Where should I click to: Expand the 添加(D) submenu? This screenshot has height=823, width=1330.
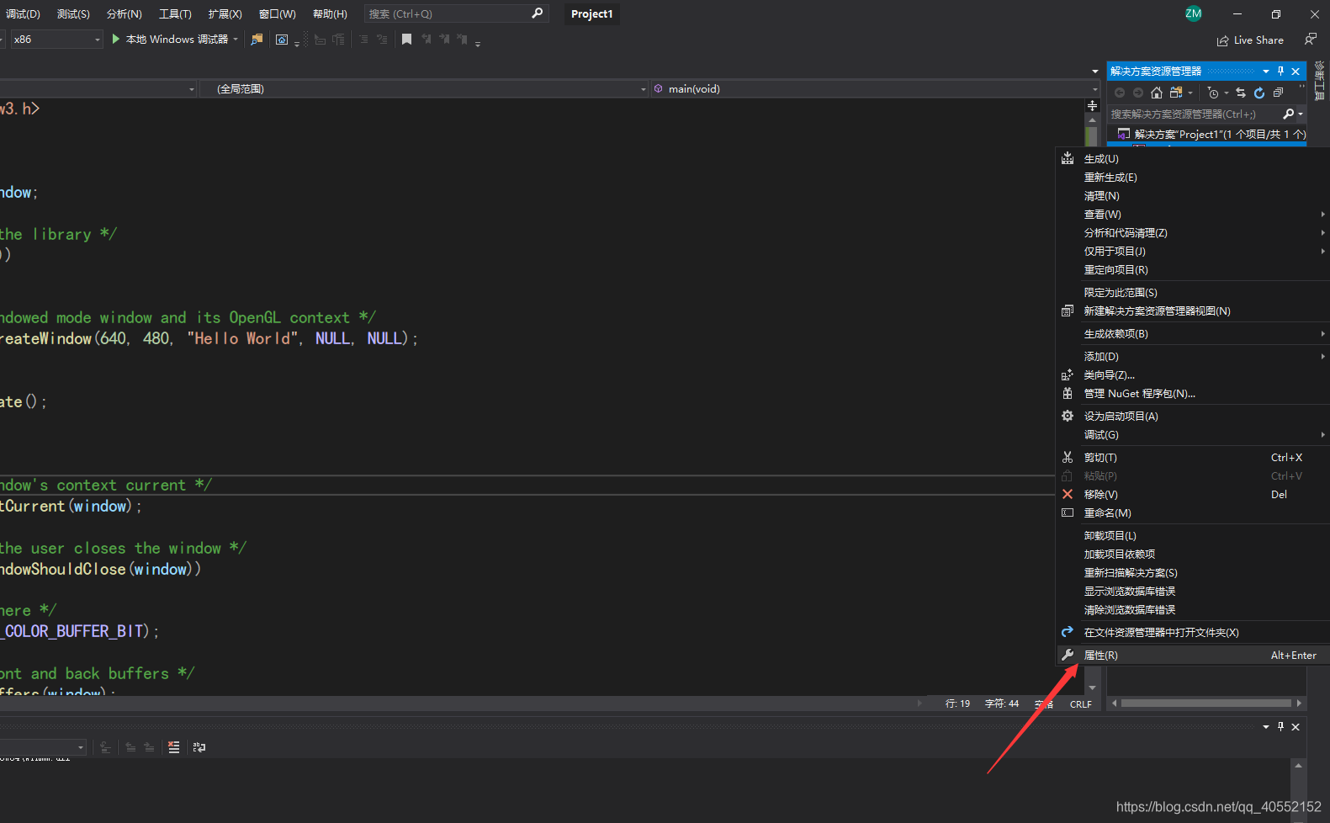pos(1192,357)
